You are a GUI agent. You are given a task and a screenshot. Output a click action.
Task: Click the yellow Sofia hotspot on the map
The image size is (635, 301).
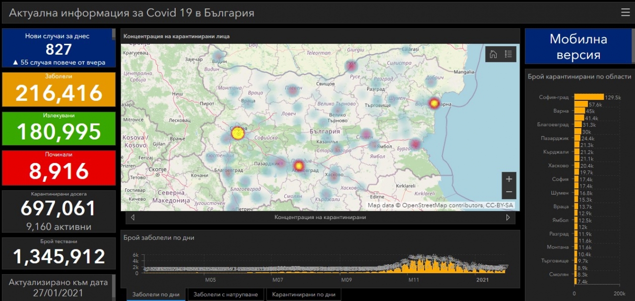click(238, 133)
